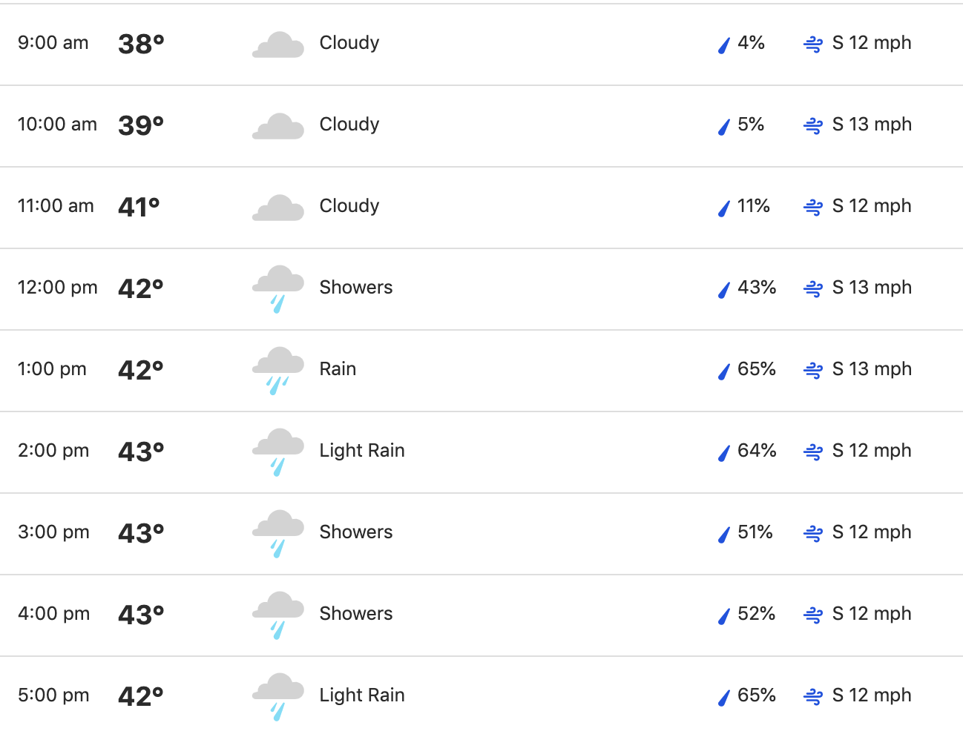Select the 9:00 am hourly forecast row

click(481, 44)
